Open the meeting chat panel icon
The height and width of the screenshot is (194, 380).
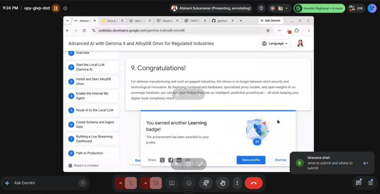point(358,183)
